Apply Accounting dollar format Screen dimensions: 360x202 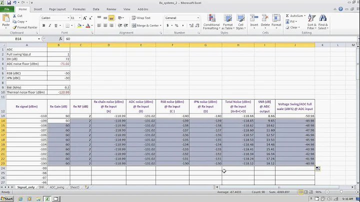(x=167, y=25)
